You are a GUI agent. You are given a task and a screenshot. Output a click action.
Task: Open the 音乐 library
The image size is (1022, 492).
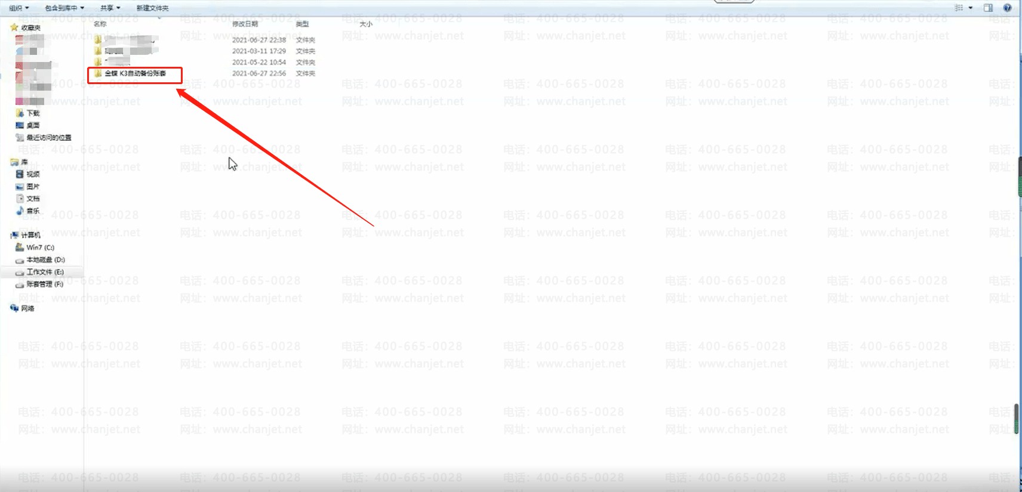coord(33,211)
